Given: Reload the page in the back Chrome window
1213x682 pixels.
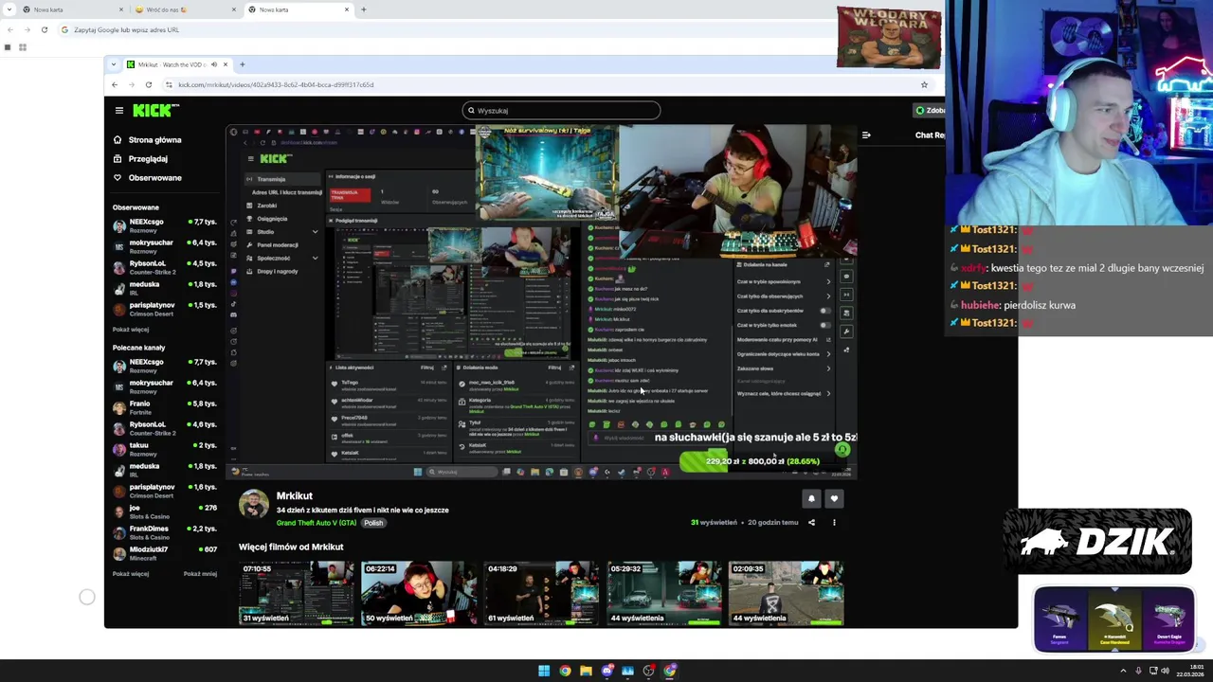Looking at the screenshot, I should click(x=44, y=29).
